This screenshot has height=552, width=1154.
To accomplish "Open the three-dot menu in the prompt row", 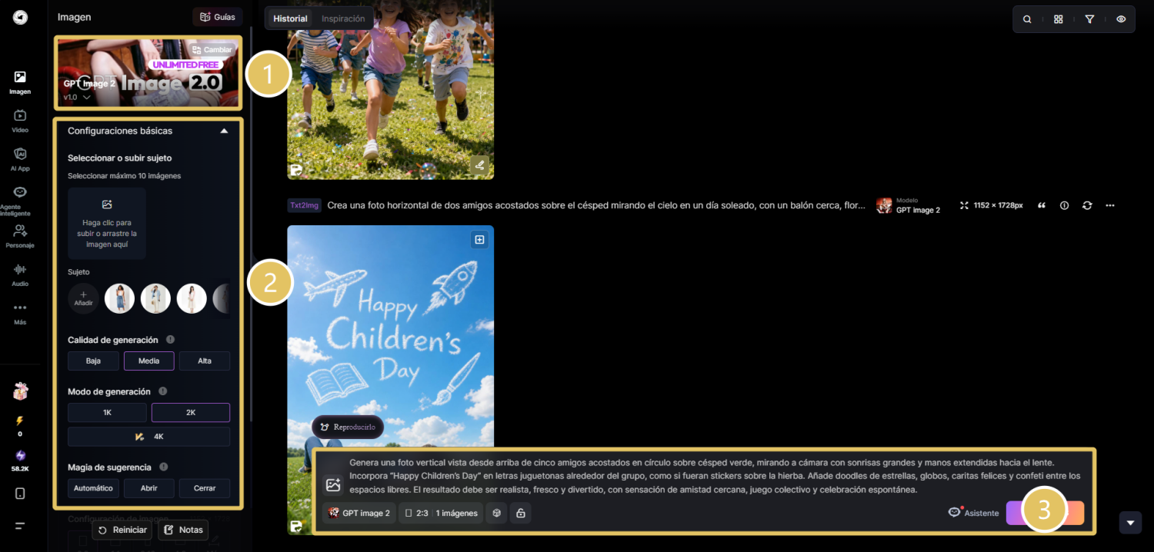I will pyautogui.click(x=1110, y=205).
